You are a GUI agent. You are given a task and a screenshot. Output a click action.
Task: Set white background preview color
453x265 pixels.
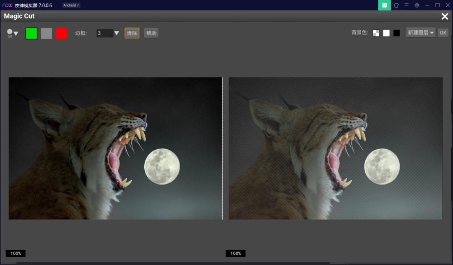click(386, 32)
